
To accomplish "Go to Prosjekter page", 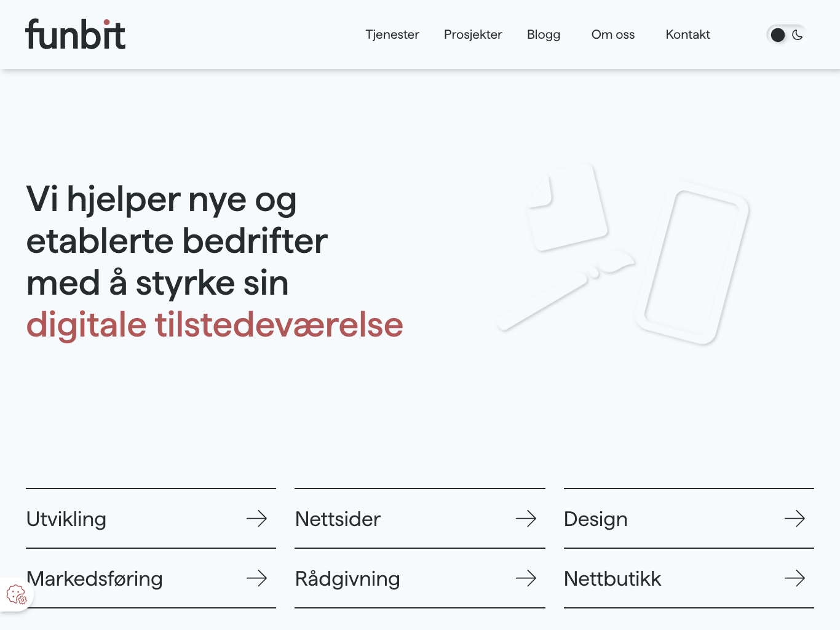I will pyautogui.click(x=473, y=35).
